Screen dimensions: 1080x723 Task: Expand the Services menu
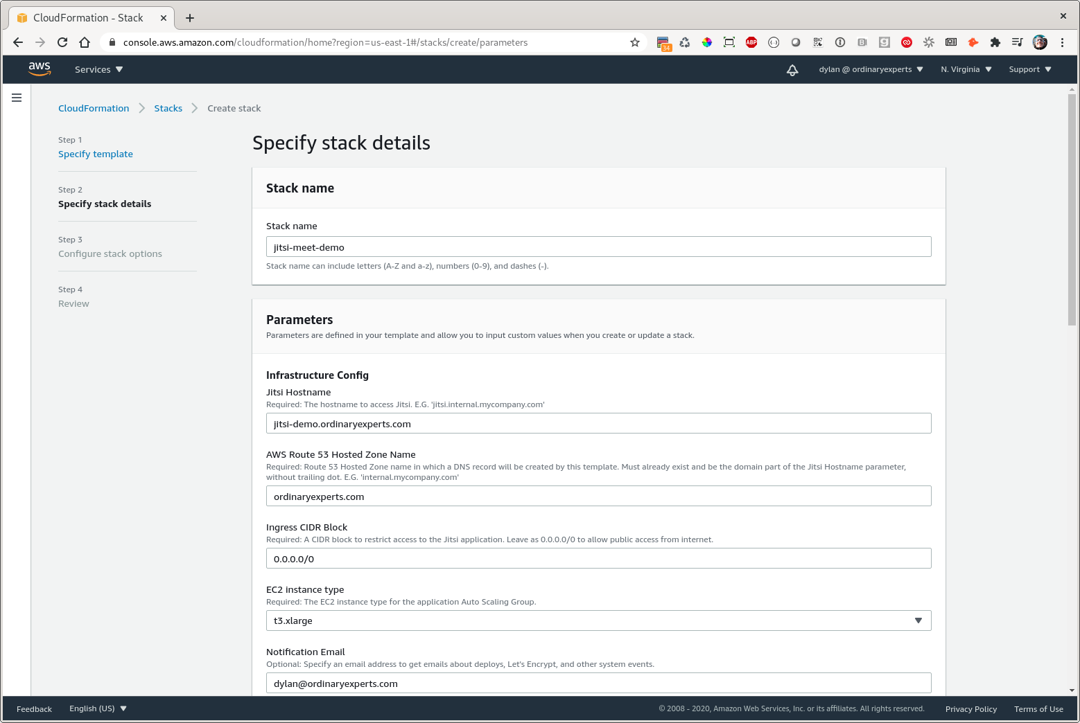[x=98, y=69]
